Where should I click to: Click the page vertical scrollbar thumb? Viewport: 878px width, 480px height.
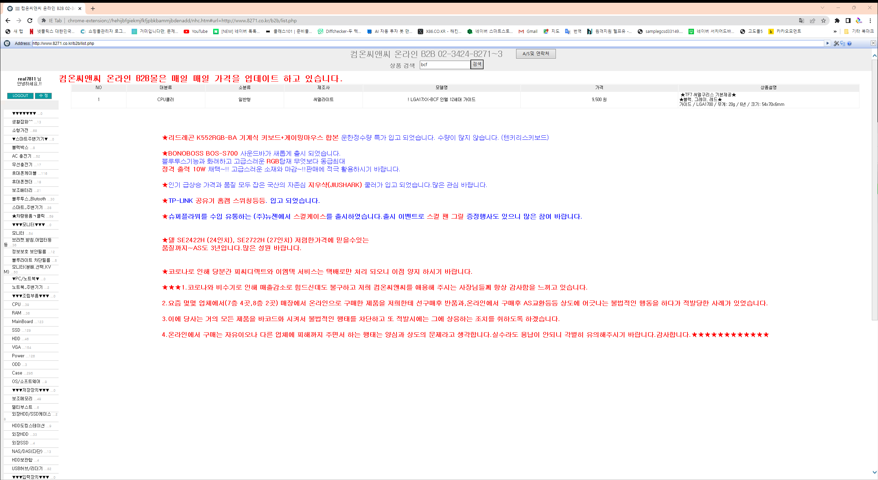tap(875, 189)
